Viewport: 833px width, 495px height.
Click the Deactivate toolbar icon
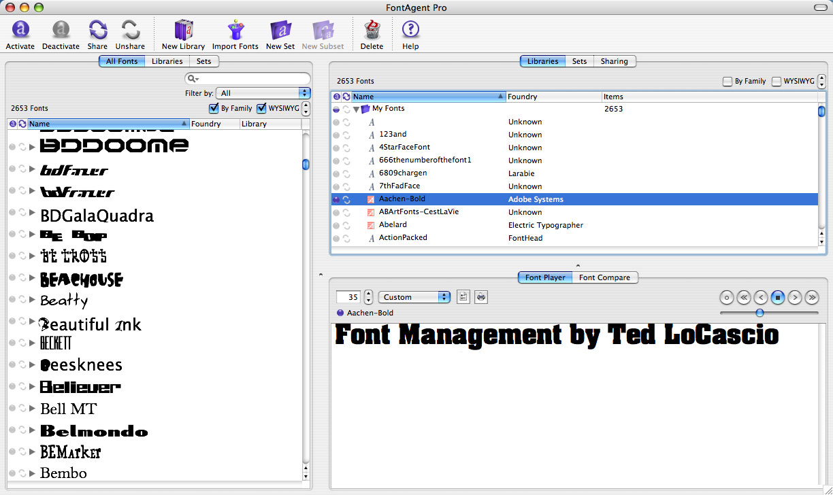(x=61, y=31)
